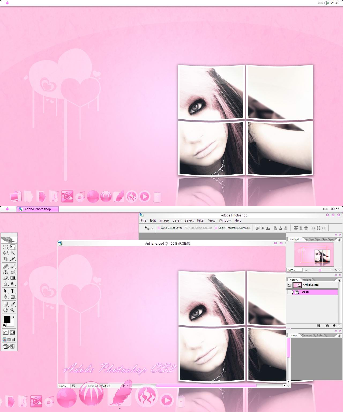The height and width of the screenshot is (412, 343).
Task: Select the Hand tool
Action: (6, 310)
